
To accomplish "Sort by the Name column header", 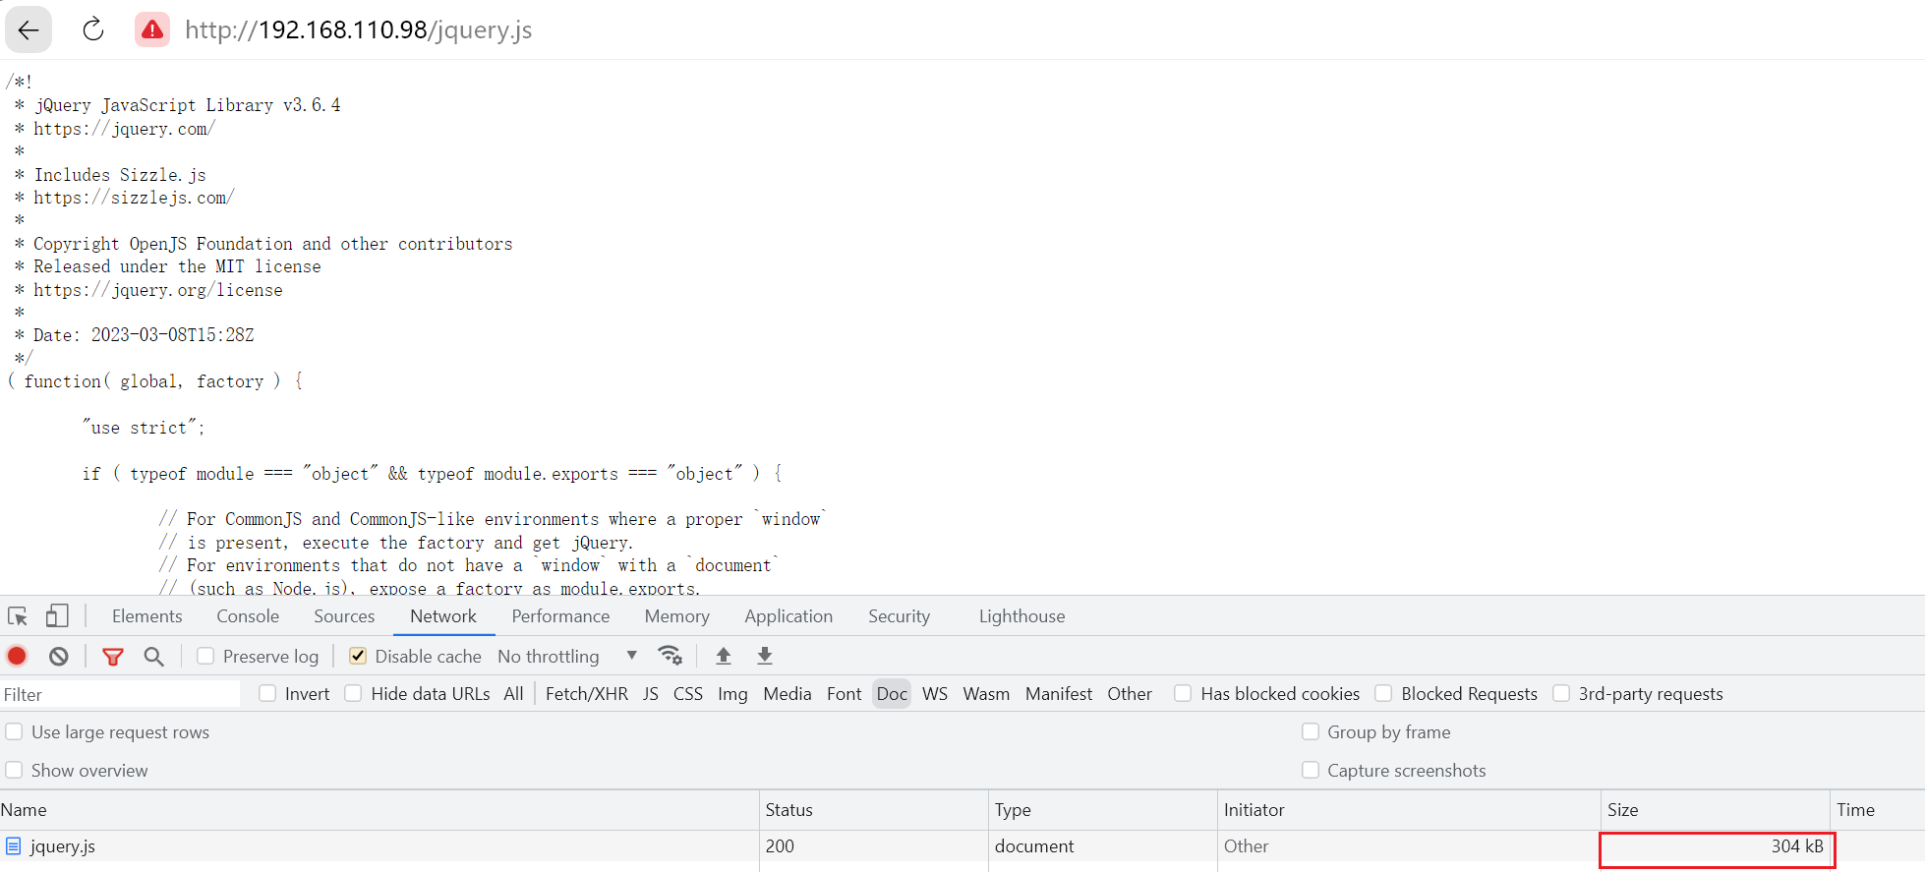I will pyautogui.click(x=379, y=810).
